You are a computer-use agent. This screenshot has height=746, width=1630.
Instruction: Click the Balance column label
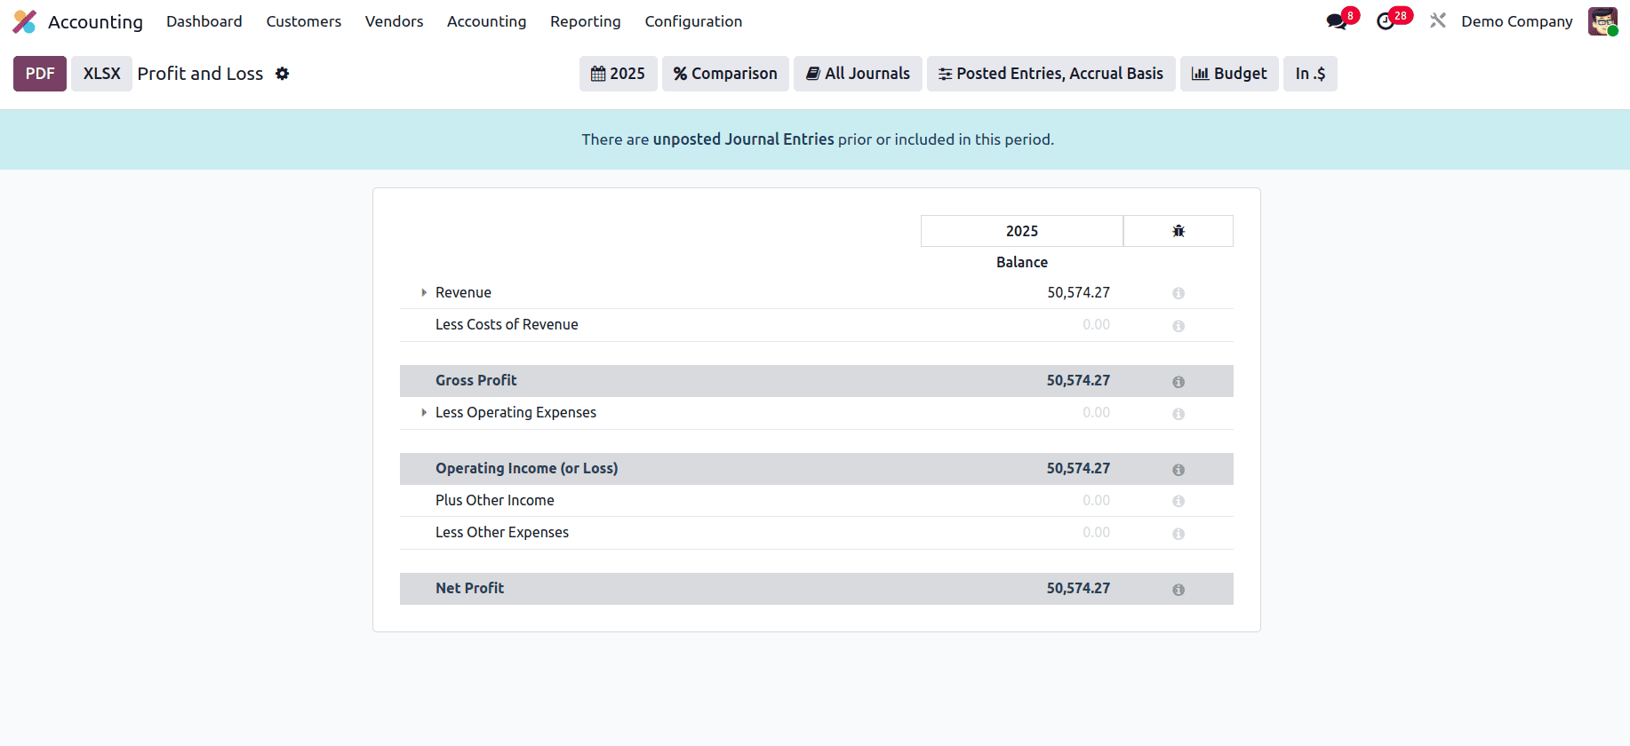[1022, 262]
